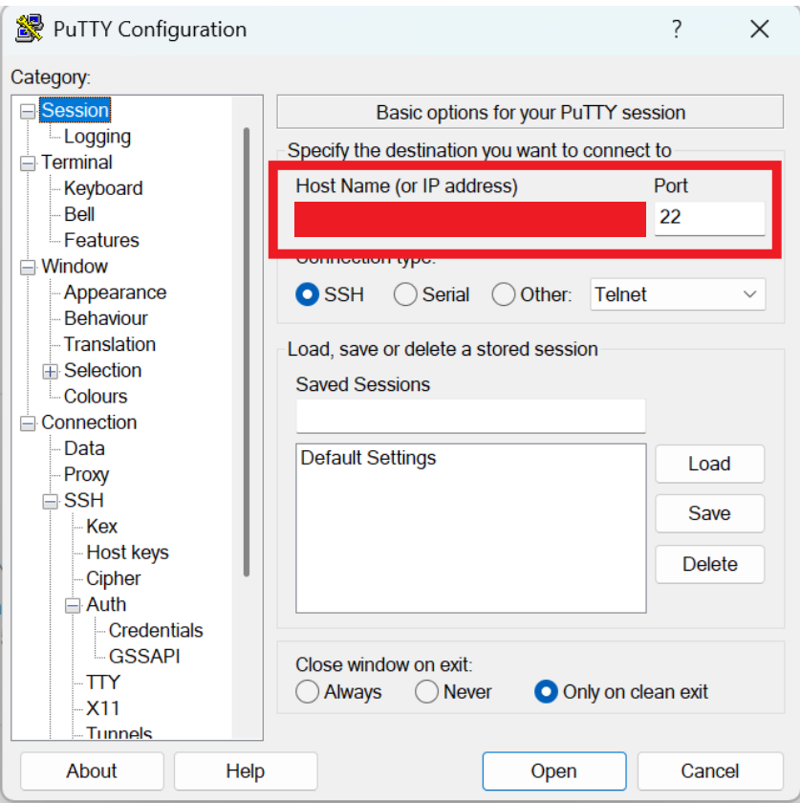800x803 pixels.
Task: Click the Port field showing 22
Action: pos(710,218)
